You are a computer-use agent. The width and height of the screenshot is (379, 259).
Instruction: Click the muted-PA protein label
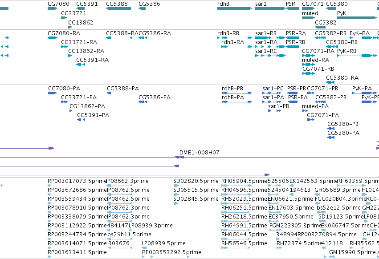(315, 106)
